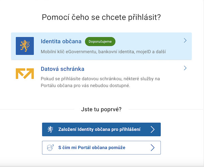Click the Portálu občana pro vás nebudou dostupné line
The image size is (204, 167).
point(85,86)
